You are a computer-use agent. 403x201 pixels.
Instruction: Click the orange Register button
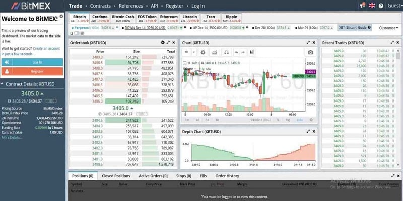pyautogui.click(x=32, y=71)
